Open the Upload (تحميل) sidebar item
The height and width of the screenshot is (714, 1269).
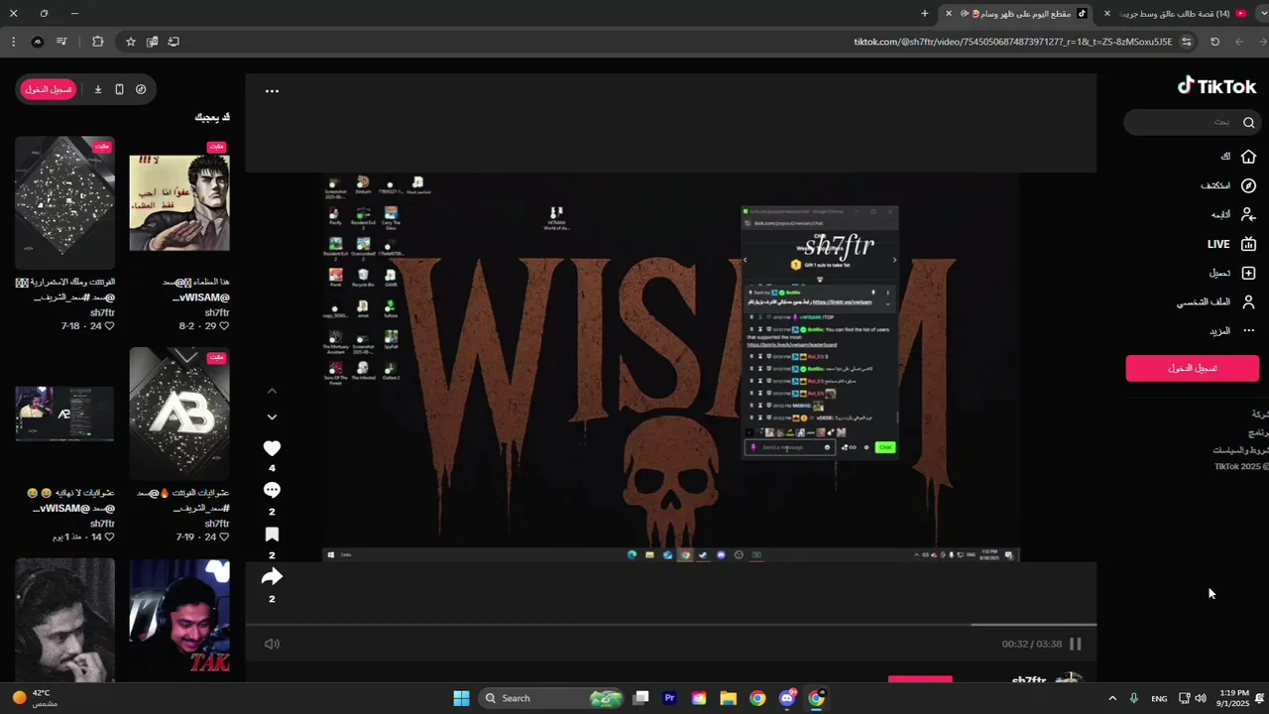click(x=1232, y=273)
